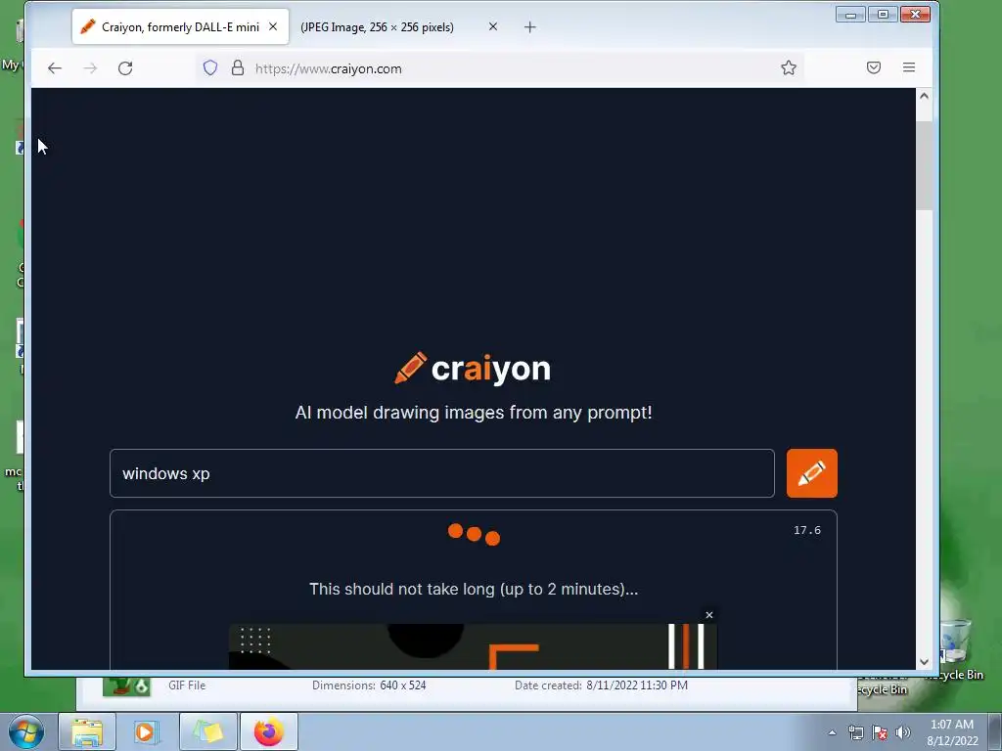Viewport: 1002px width, 751px height.
Task: Click the vertical scrollbar thumb
Action: pos(924,164)
